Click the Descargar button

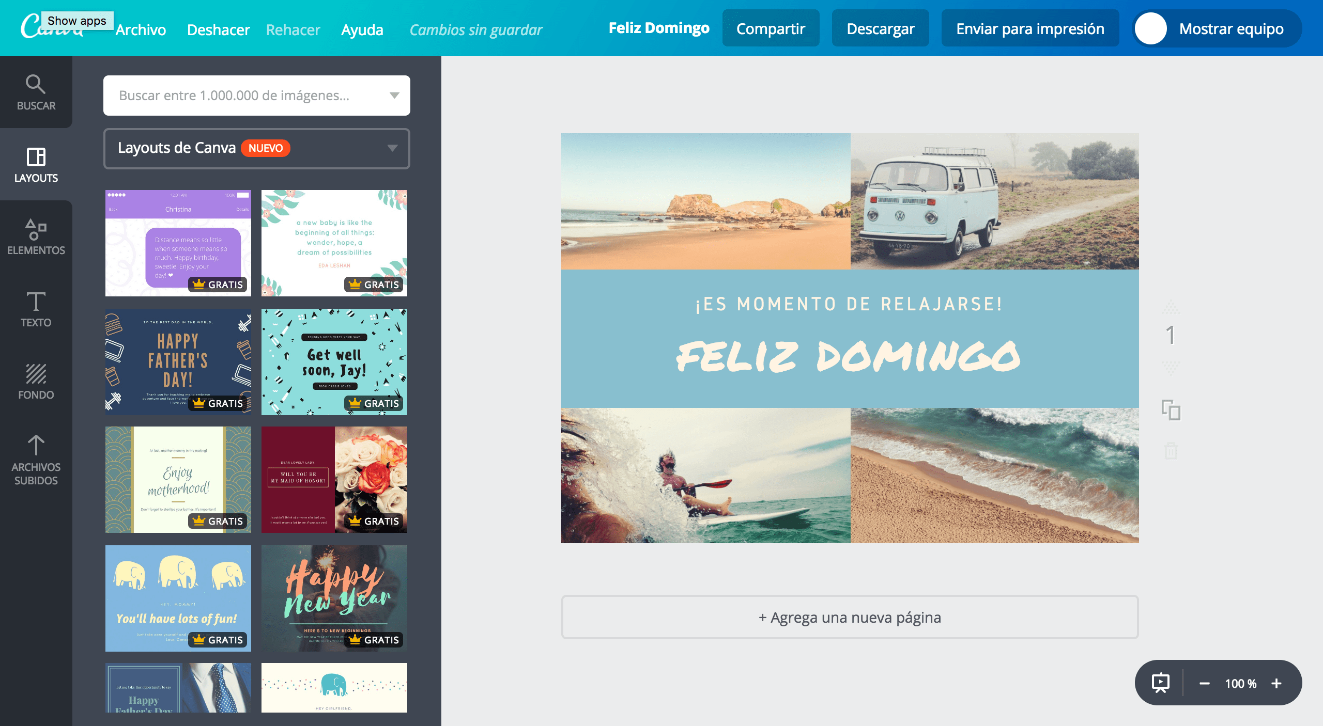[881, 28]
